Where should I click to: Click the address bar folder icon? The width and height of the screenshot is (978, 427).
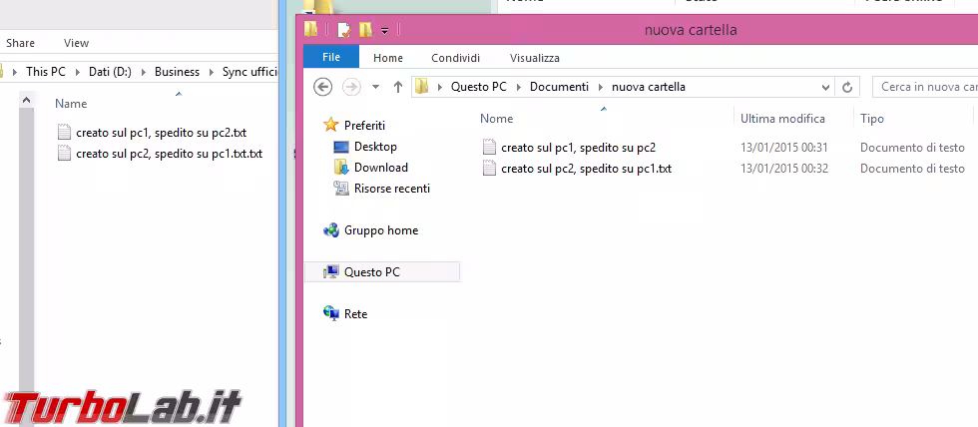[x=421, y=87]
